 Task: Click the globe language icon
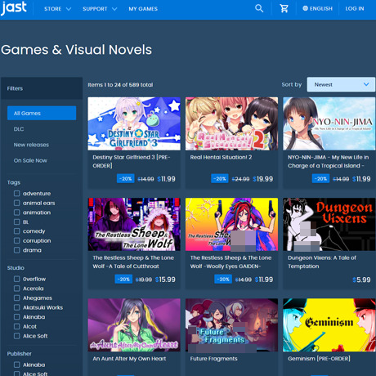click(x=305, y=8)
